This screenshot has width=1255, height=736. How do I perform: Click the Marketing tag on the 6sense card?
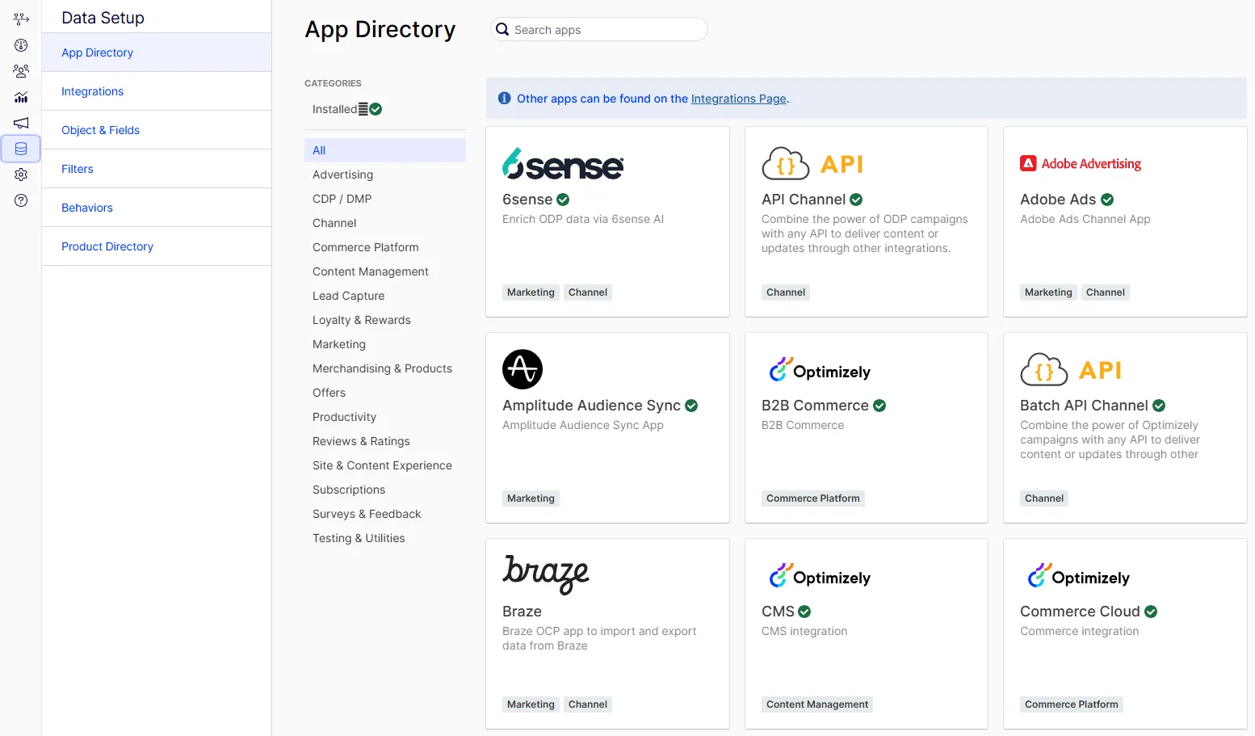tap(531, 292)
